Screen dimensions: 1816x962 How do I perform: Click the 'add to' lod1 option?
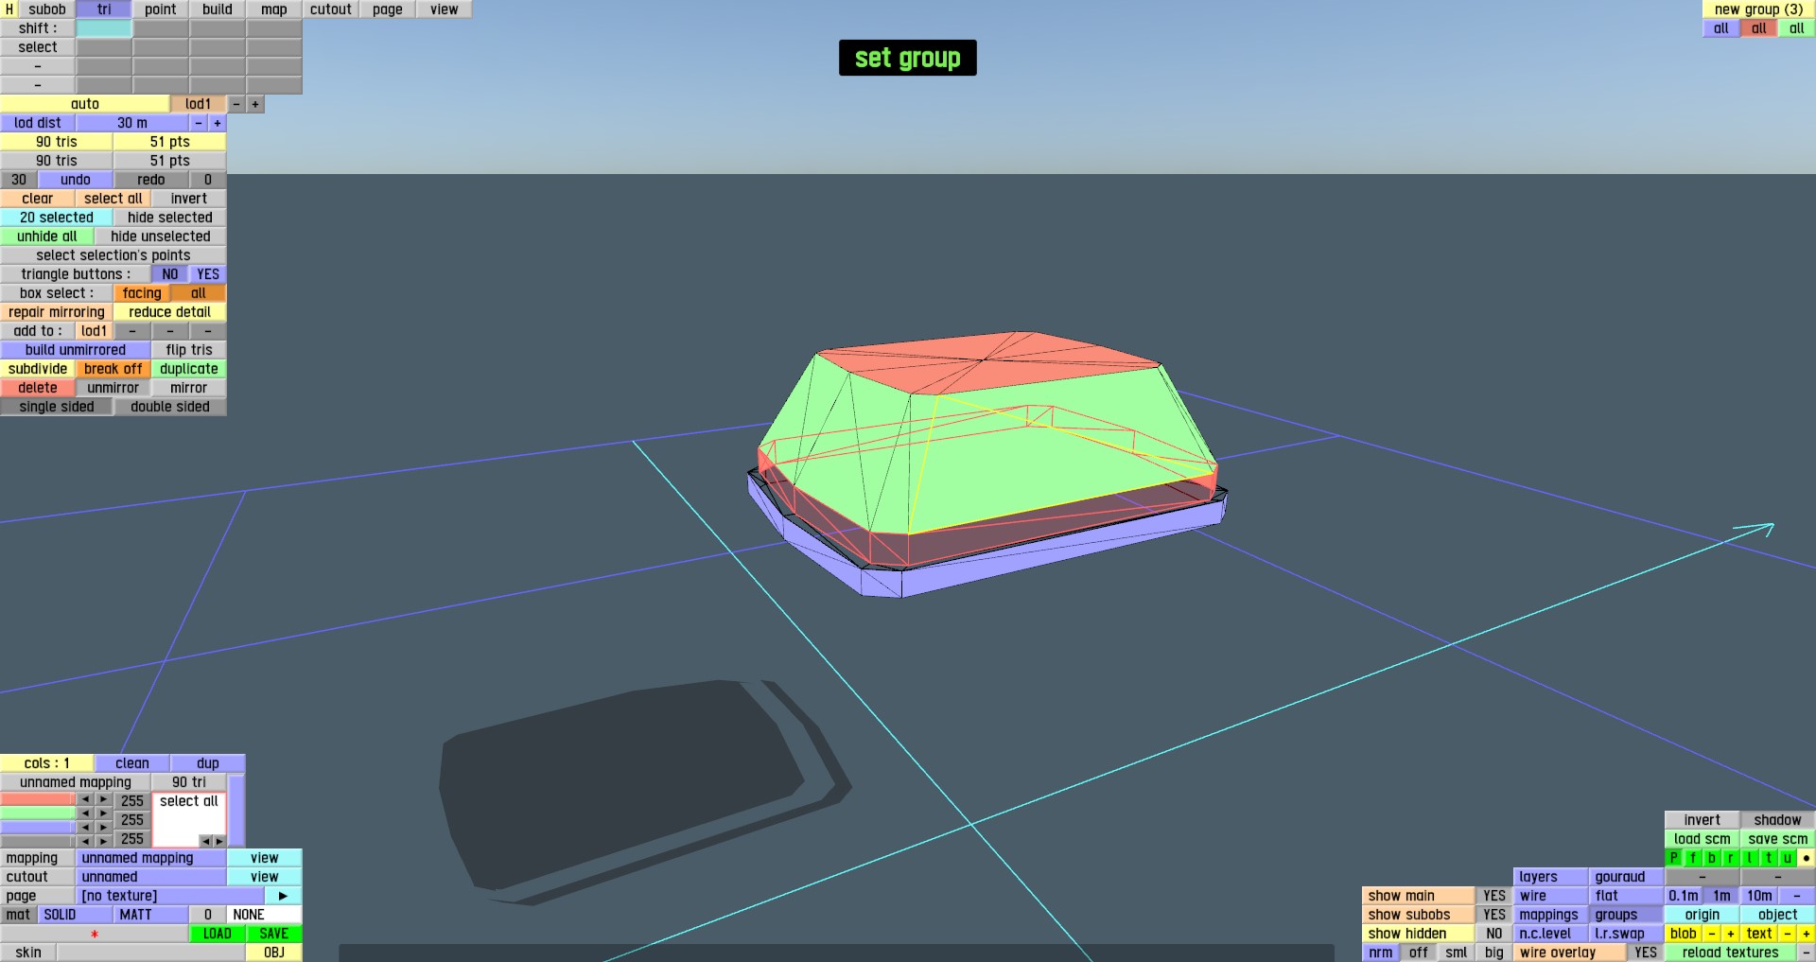tap(95, 331)
